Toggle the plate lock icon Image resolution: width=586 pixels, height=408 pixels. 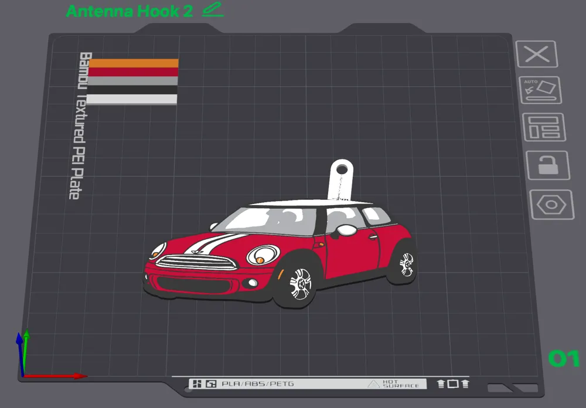(x=548, y=165)
